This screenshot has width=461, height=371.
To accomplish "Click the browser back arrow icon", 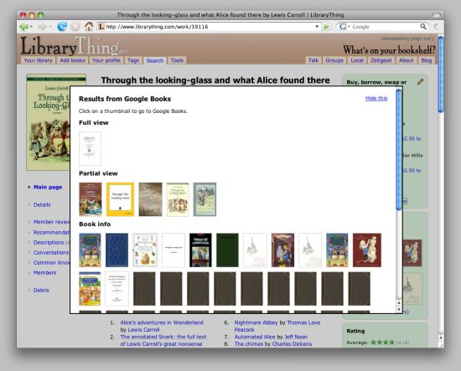I will 23,27.
